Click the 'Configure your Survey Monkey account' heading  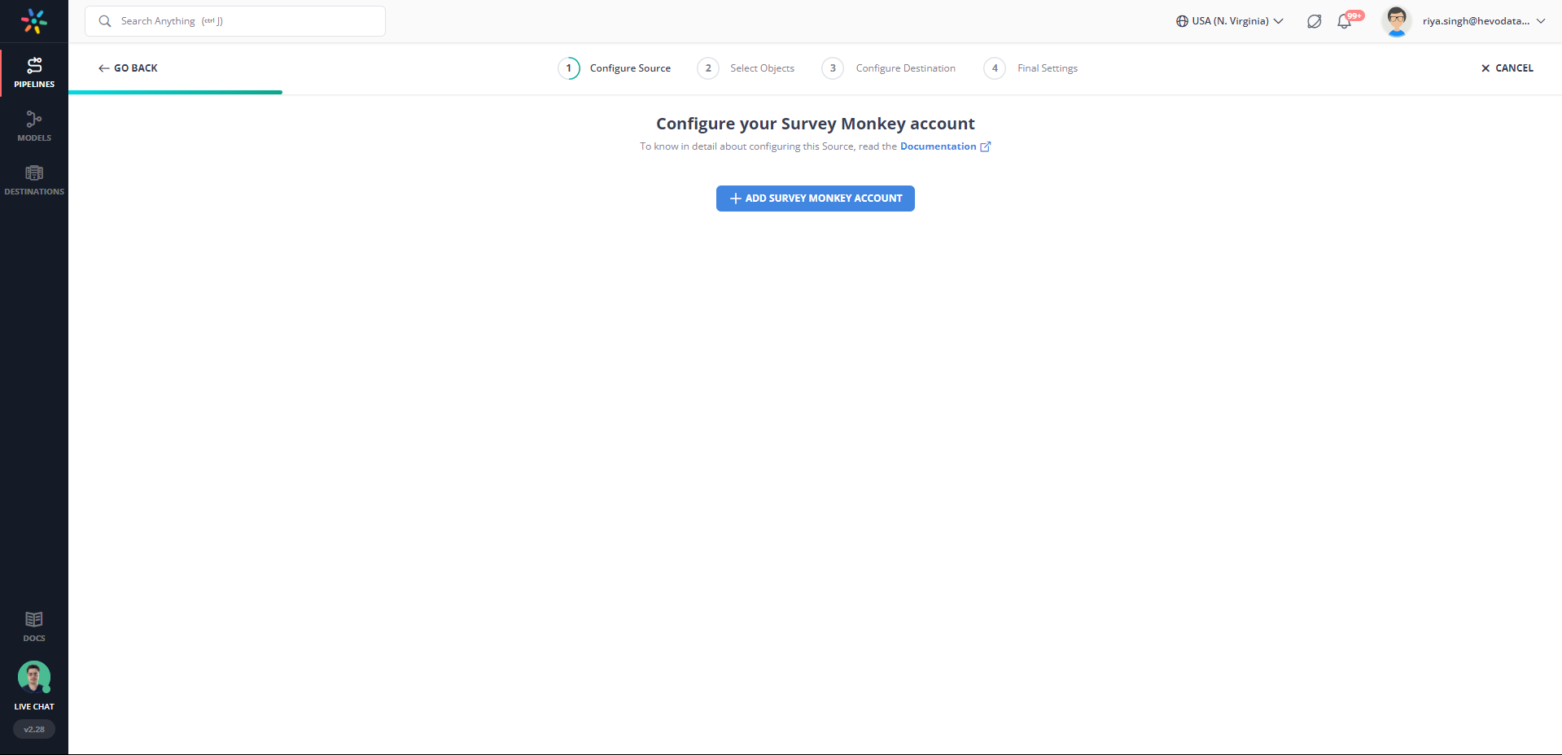point(816,124)
